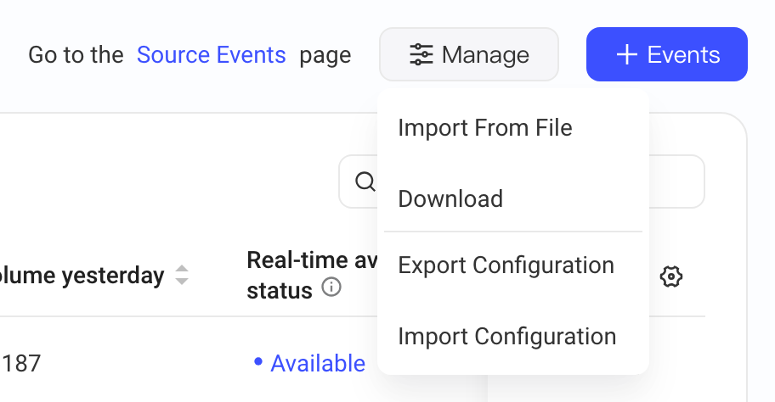Click the sliders icon on Manage button
Viewport: 775px width, 402px height.
(x=421, y=54)
